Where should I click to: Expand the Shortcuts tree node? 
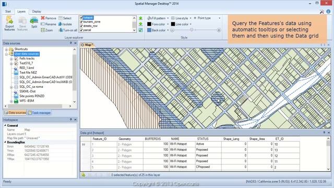pyautogui.click(x=6, y=50)
